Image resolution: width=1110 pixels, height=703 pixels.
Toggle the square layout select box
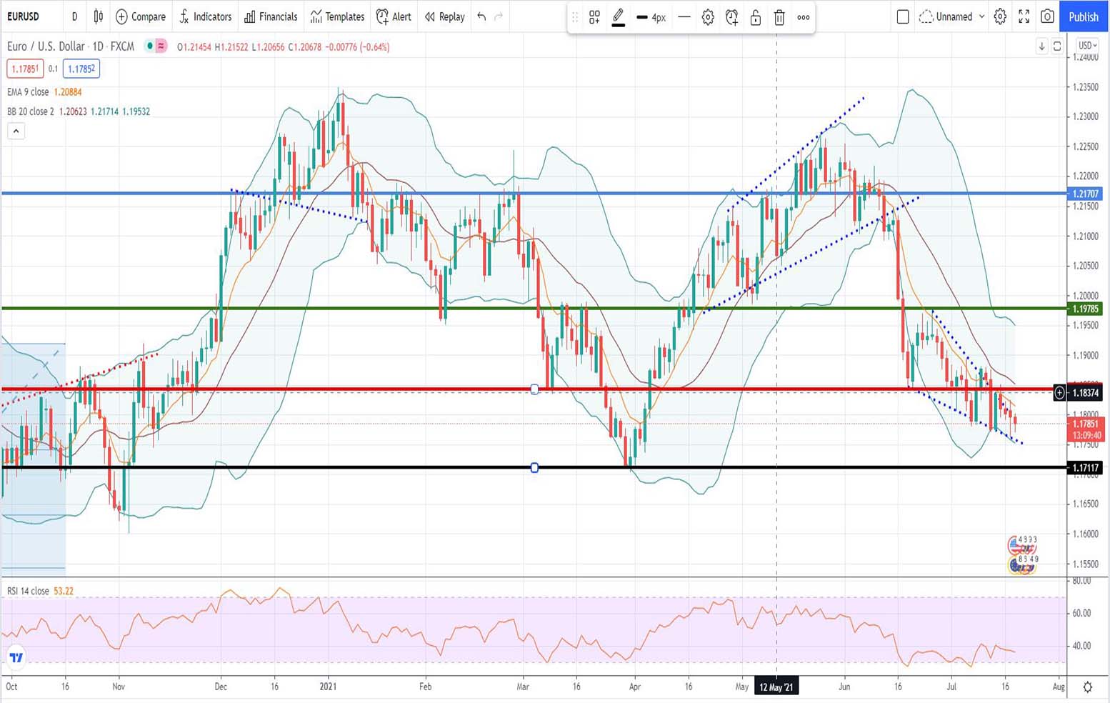pos(903,16)
